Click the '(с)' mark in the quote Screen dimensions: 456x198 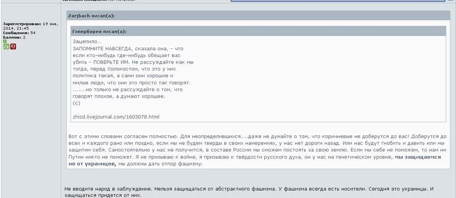(77, 103)
